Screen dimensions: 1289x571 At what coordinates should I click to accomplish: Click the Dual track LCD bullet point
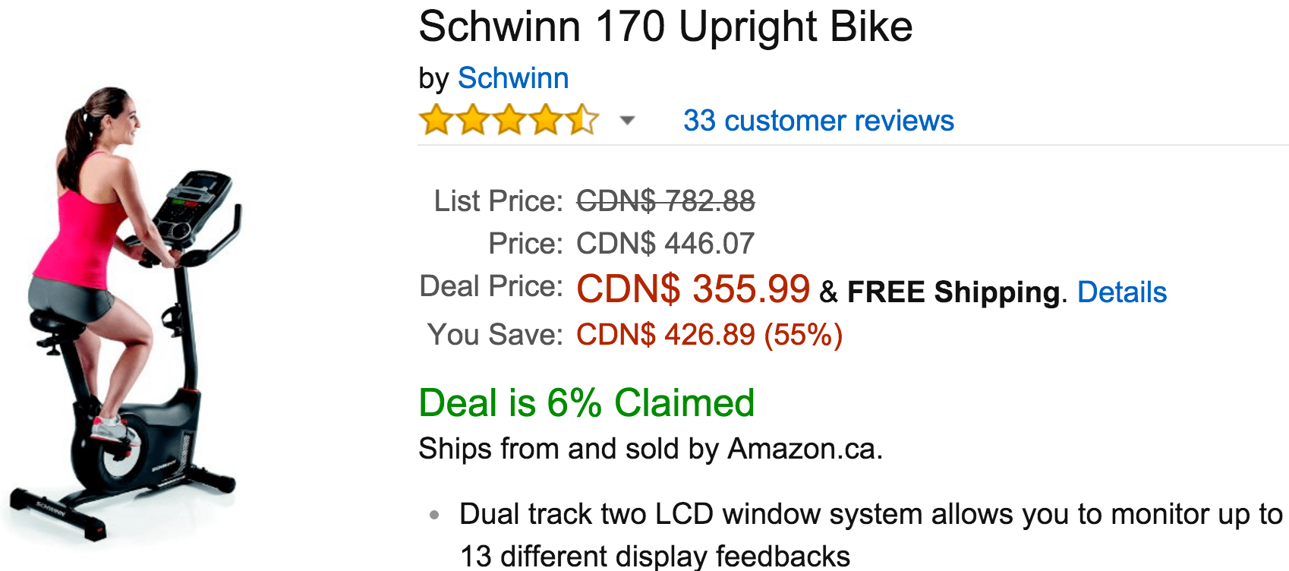(871, 535)
